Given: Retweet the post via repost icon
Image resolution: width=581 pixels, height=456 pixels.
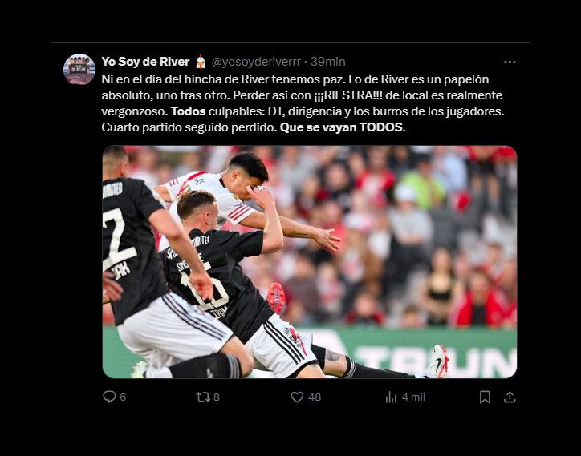Looking at the screenshot, I should [x=203, y=397].
